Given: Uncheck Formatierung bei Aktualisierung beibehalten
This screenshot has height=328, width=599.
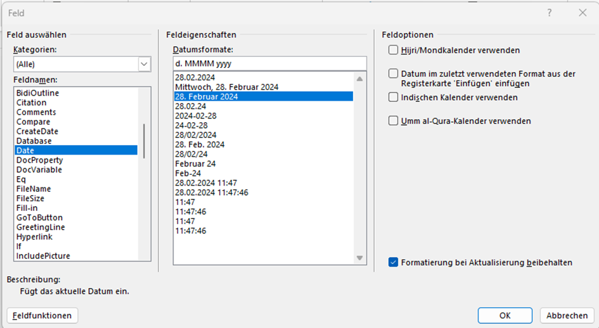Looking at the screenshot, I should tap(394, 262).
